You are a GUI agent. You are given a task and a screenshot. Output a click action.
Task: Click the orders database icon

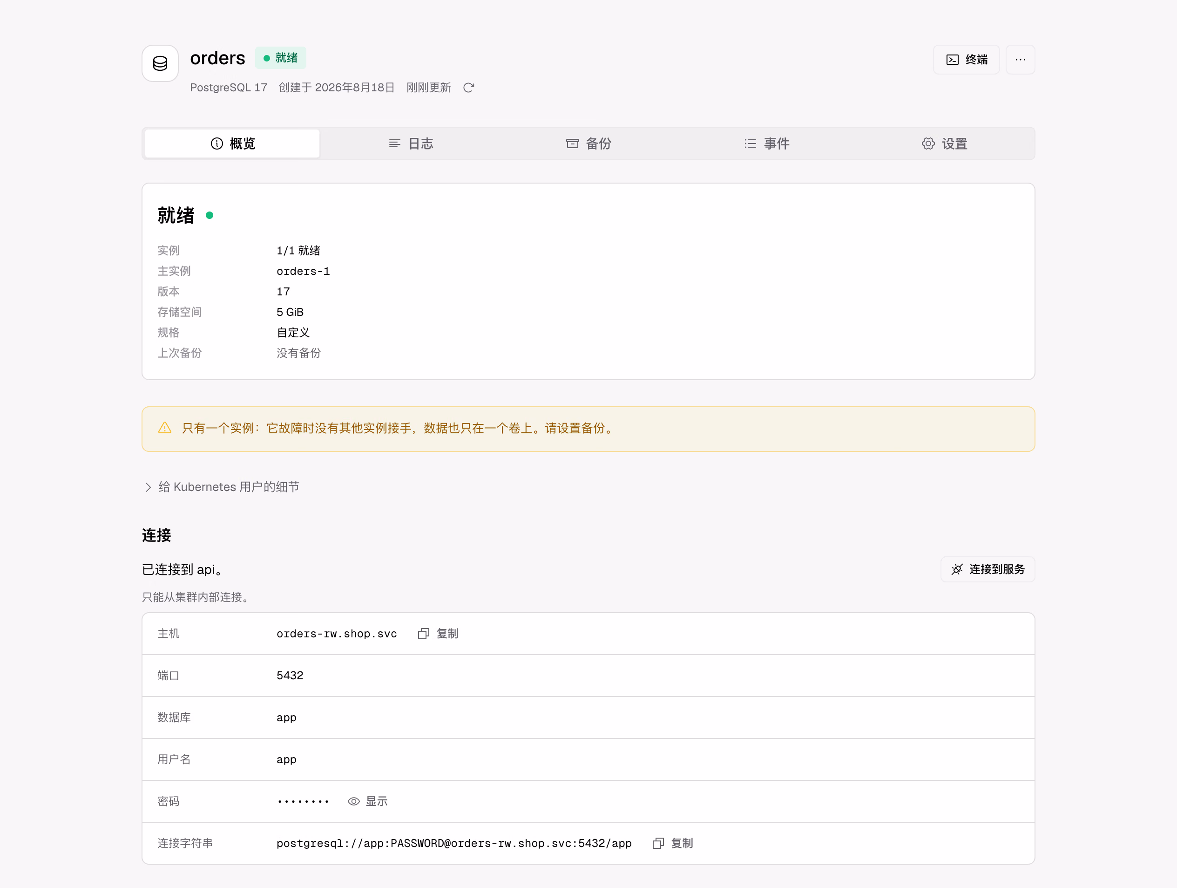160,63
